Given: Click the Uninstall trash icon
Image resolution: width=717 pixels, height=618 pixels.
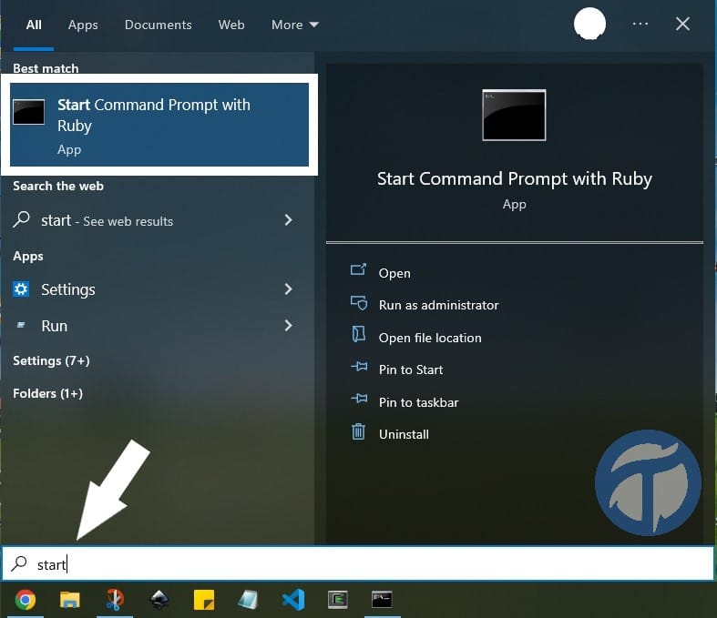Looking at the screenshot, I should 359,431.
